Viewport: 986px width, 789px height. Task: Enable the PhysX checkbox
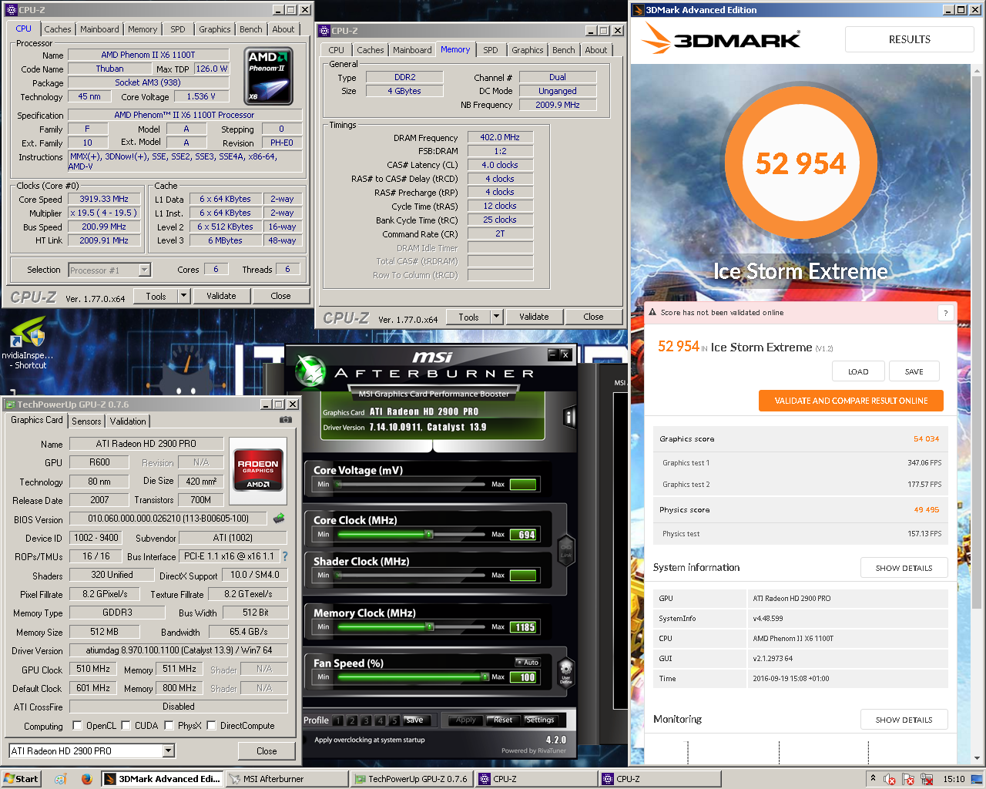[x=169, y=725]
